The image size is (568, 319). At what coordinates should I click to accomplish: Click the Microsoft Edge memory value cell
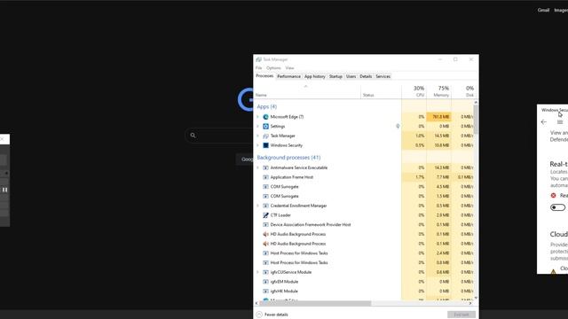[x=439, y=117]
